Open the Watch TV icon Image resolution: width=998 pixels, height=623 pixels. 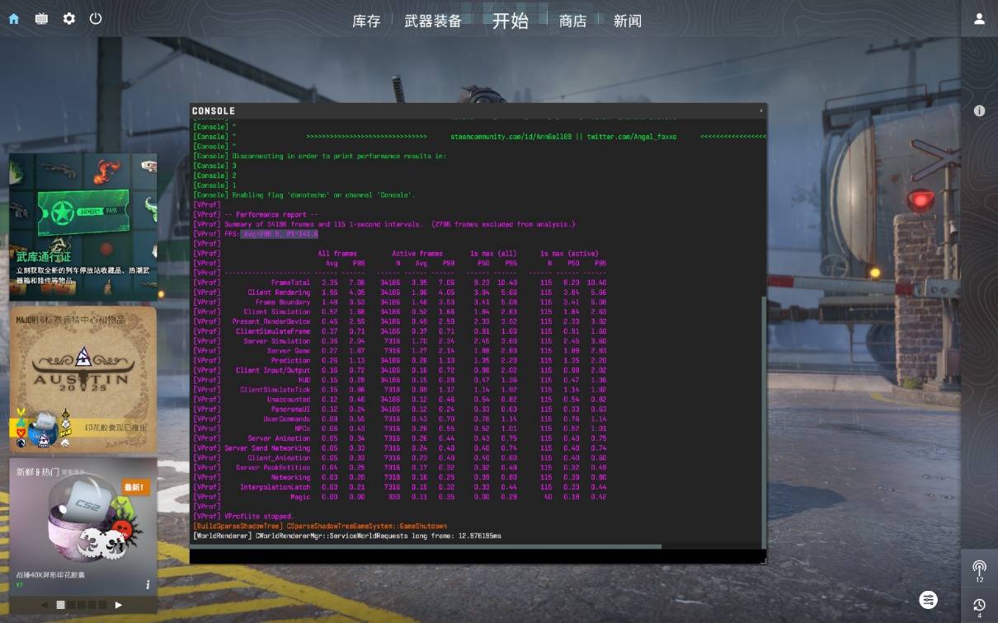pyautogui.click(x=41, y=18)
